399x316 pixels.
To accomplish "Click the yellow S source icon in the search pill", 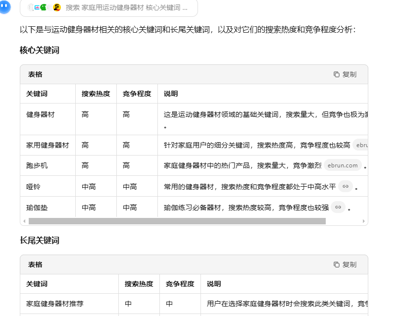I will point(57,7).
